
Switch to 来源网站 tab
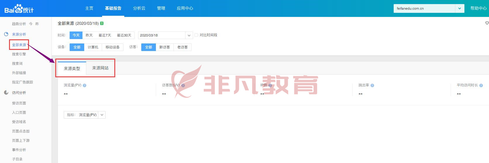[100, 68]
